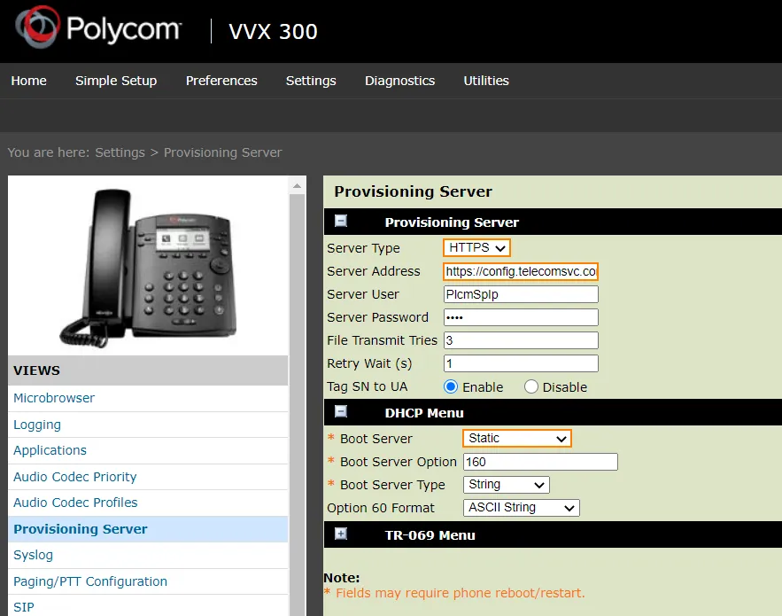Collapse the DHCP Menu section
The width and height of the screenshot is (782, 616).
point(341,411)
